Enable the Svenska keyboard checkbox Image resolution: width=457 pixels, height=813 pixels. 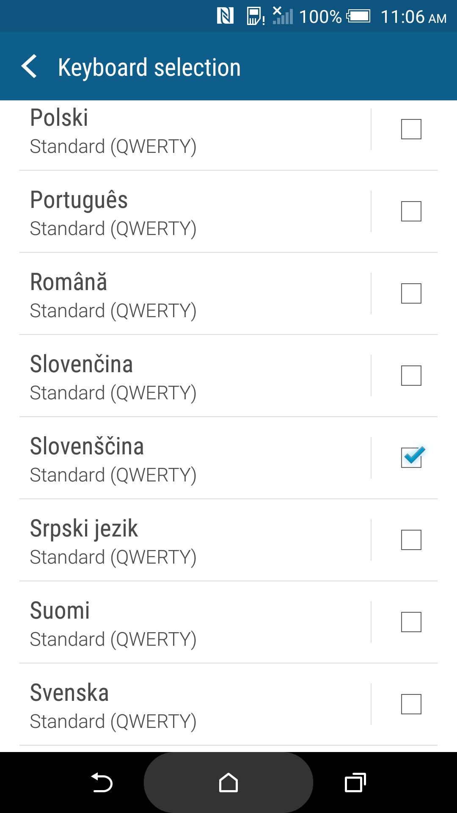411,704
